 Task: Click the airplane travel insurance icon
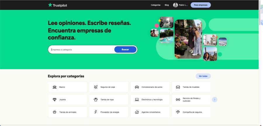pyautogui.click(x=96, y=87)
